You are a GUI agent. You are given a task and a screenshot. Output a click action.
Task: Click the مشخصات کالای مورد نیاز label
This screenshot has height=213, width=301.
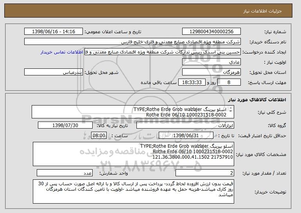pos(261,154)
